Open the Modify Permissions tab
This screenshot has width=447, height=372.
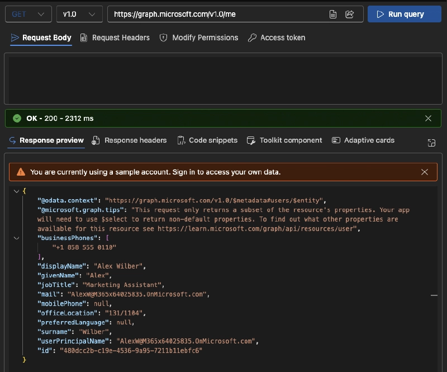coord(199,37)
